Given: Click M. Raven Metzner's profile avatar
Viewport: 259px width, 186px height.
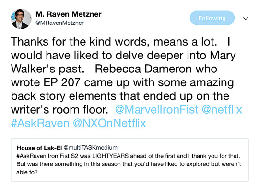Looking at the screenshot, I should [21, 19].
